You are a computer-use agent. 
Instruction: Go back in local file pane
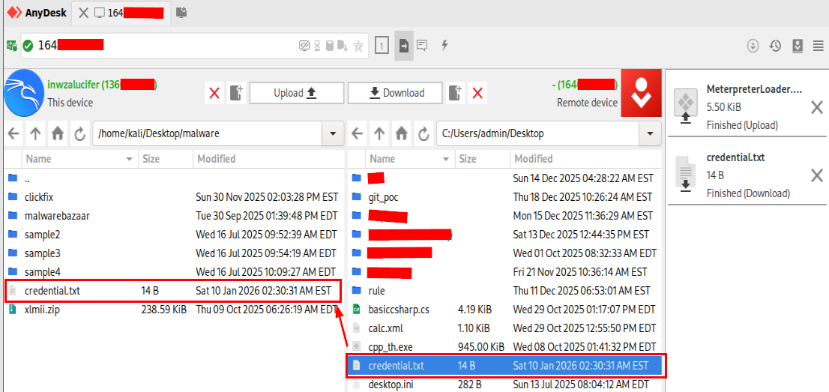(13, 134)
